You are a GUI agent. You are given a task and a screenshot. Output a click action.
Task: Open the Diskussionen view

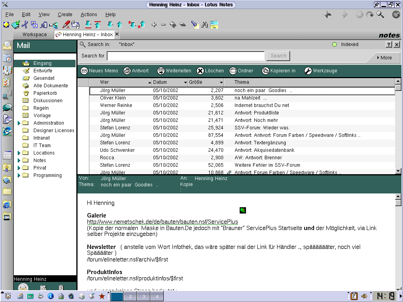click(48, 100)
